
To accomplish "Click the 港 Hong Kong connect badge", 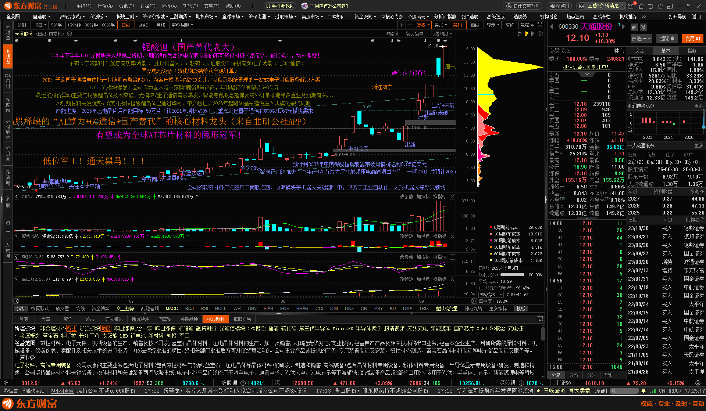I will click(x=643, y=27).
